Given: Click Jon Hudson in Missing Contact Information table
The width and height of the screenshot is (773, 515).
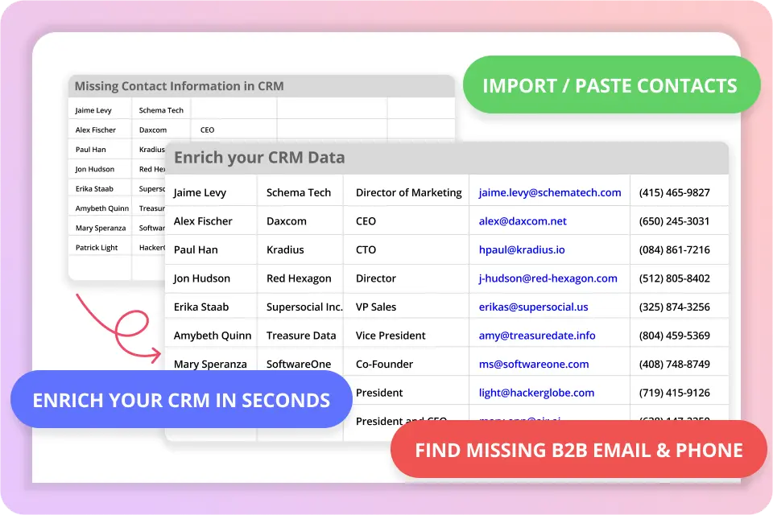Looking at the screenshot, I should click(95, 169).
